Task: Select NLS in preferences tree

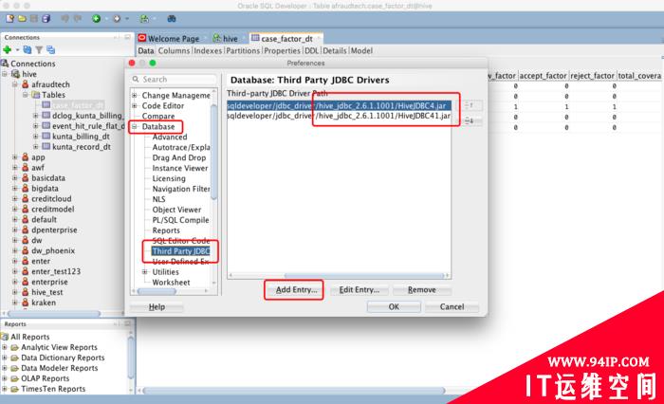Action: pos(158,199)
